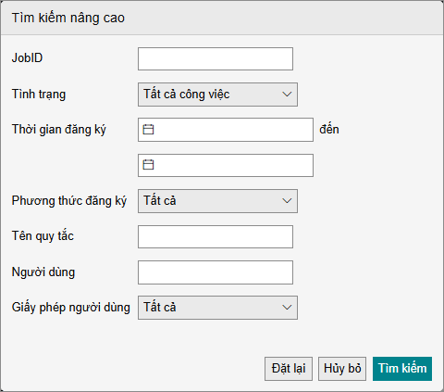Expand the Tình trạng dropdown arrow
This screenshot has width=444, height=392.
[287, 95]
